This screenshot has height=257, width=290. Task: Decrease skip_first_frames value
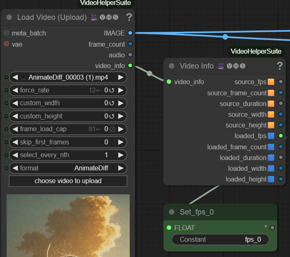coord(15,142)
